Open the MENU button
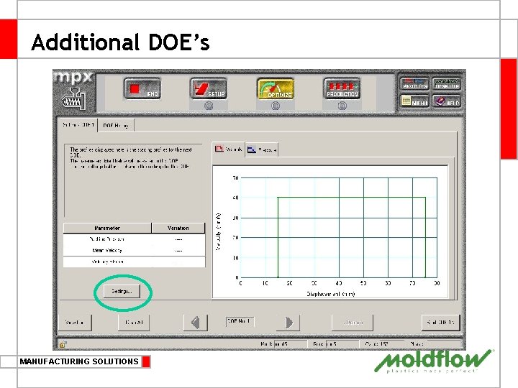 (x=414, y=101)
